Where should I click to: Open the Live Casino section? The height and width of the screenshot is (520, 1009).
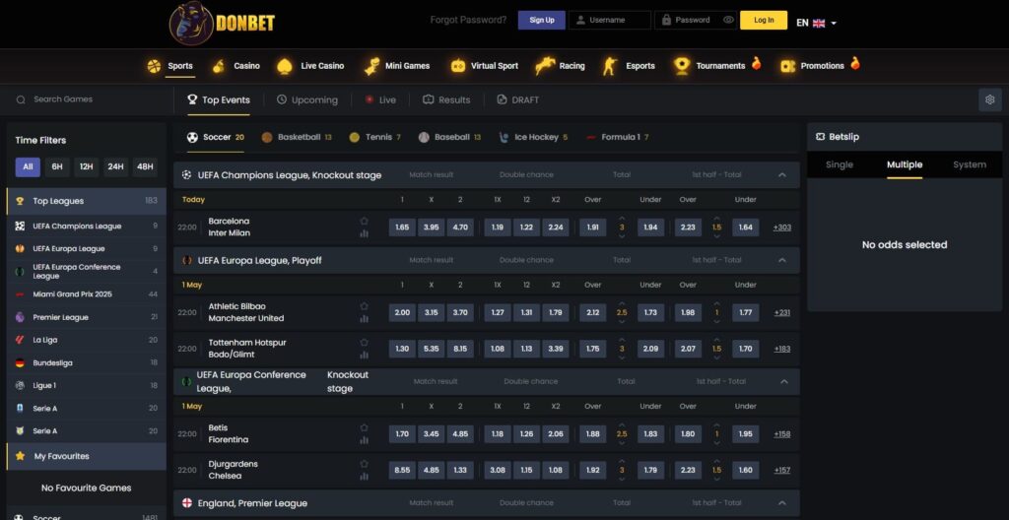[x=310, y=66]
